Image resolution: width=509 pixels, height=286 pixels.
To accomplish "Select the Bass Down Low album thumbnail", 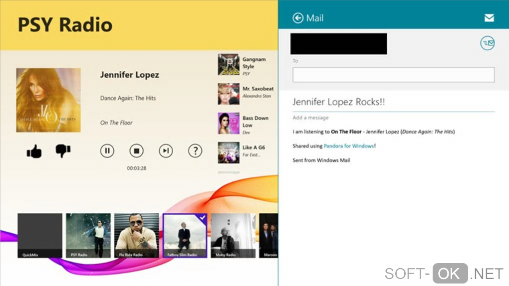I will click(229, 123).
